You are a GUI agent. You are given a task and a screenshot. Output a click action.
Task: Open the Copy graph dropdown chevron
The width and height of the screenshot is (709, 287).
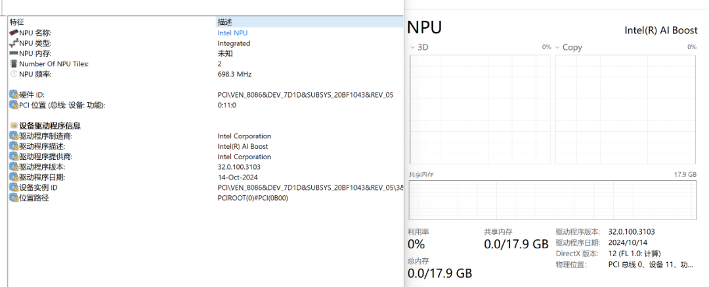[x=557, y=47]
